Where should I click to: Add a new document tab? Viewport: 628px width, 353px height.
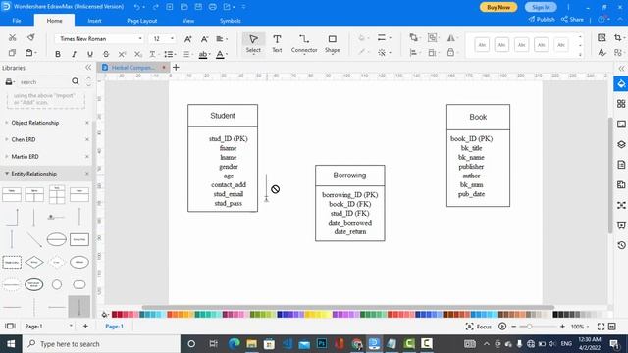point(176,68)
